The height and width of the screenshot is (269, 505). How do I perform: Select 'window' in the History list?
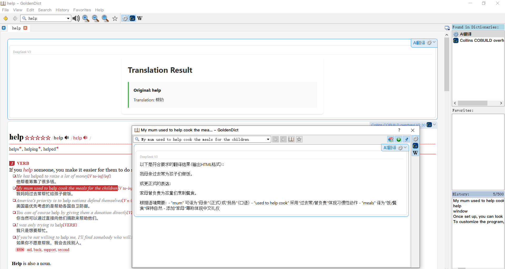click(460, 211)
